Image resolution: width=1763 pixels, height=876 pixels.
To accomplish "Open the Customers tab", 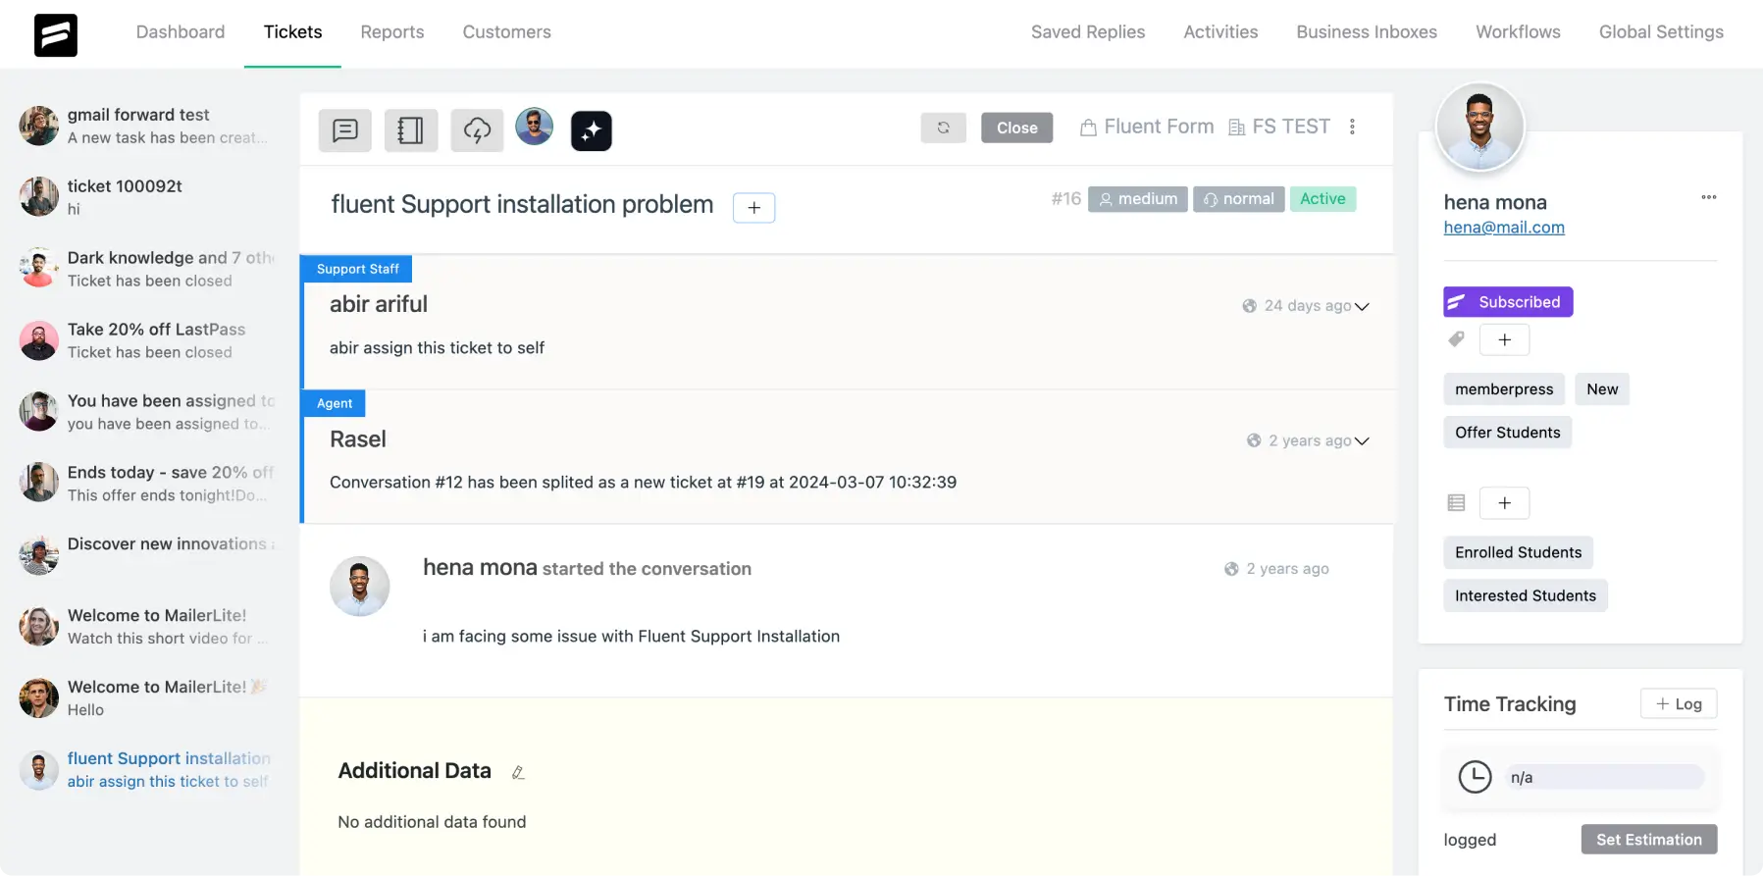I will [506, 32].
